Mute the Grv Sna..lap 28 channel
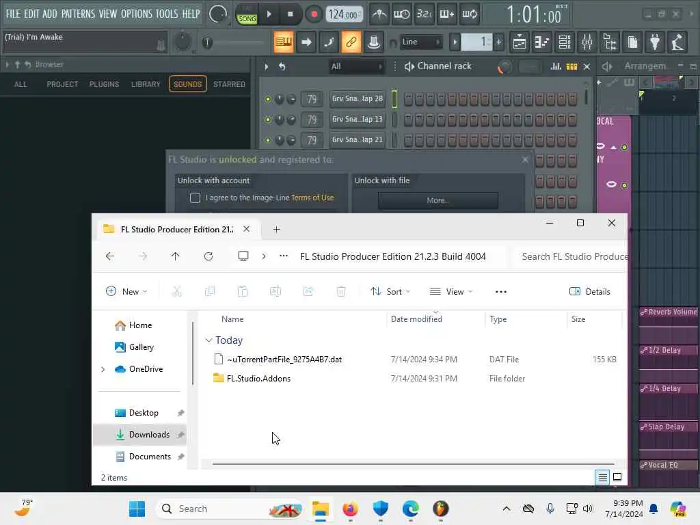The width and height of the screenshot is (700, 525). coord(267,99)
